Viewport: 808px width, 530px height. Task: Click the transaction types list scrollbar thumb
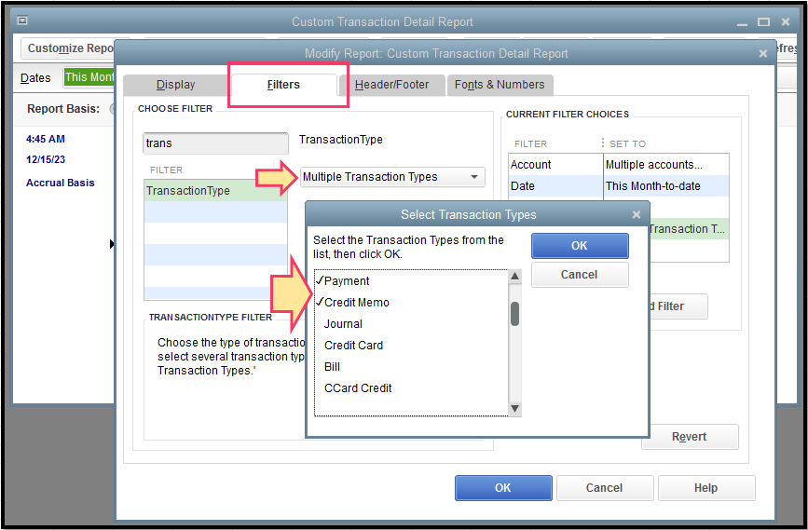tap(514, 314)
